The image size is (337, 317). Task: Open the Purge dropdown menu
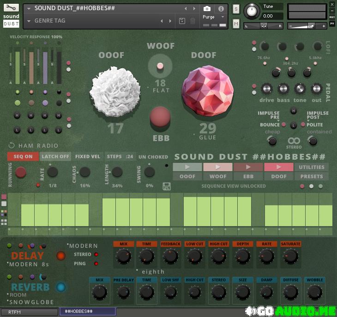pyautogui.click(x=213, y=17)
